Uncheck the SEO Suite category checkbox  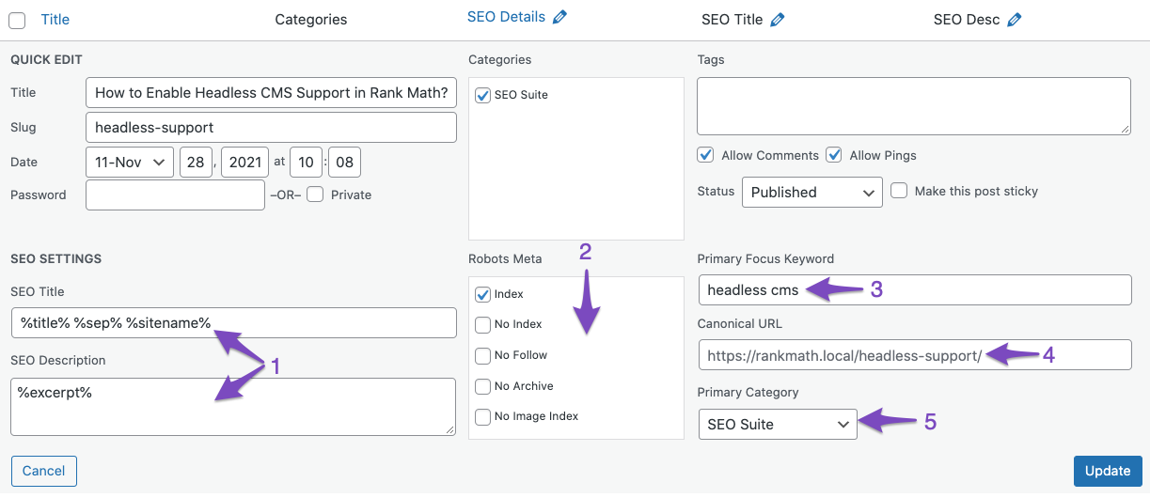483,95
